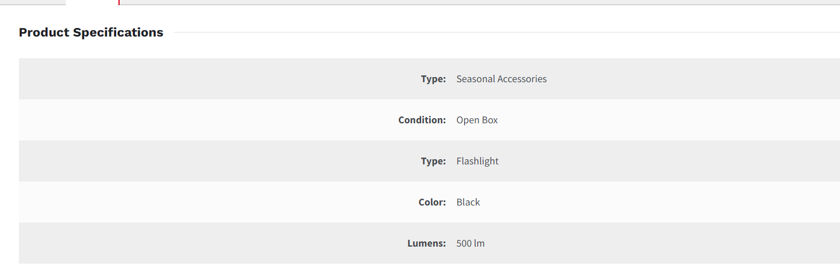Click the Condition label
Image resolution: width=840 pixels, height=274 pixels.
tap(422, 120)
